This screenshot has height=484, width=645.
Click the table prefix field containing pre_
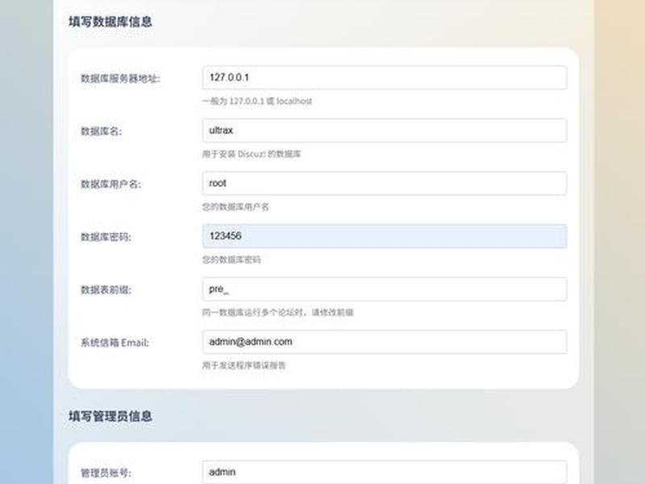pyautogui.click(x=385, y=289)
